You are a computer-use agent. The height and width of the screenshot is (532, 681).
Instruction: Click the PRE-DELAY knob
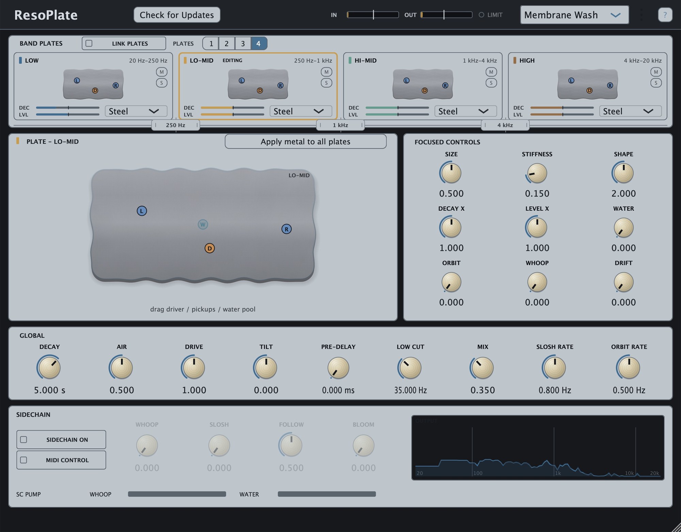pyautogui.click(x=338, y=368)
